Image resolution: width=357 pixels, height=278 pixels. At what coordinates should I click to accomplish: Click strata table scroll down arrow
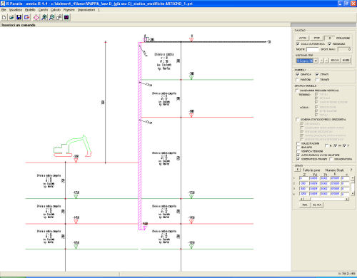pyautogui.click(x=353, y=194)
